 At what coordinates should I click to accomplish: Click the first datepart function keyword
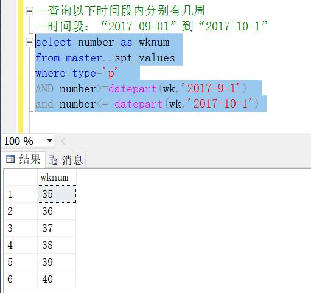[132, 89]
